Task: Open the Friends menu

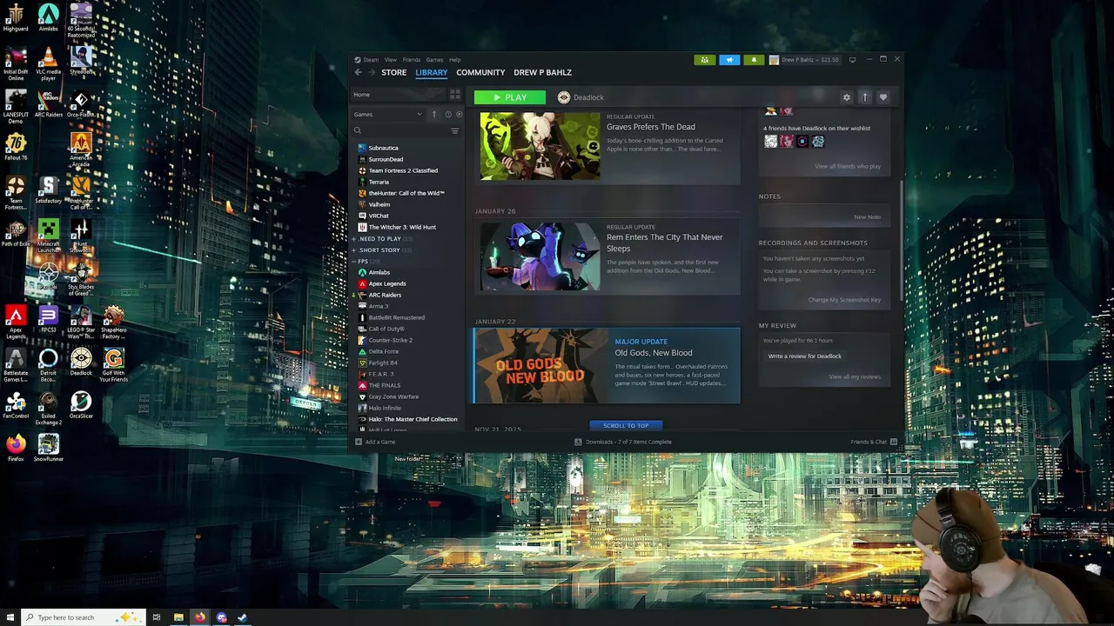Action: pos(411,60)
